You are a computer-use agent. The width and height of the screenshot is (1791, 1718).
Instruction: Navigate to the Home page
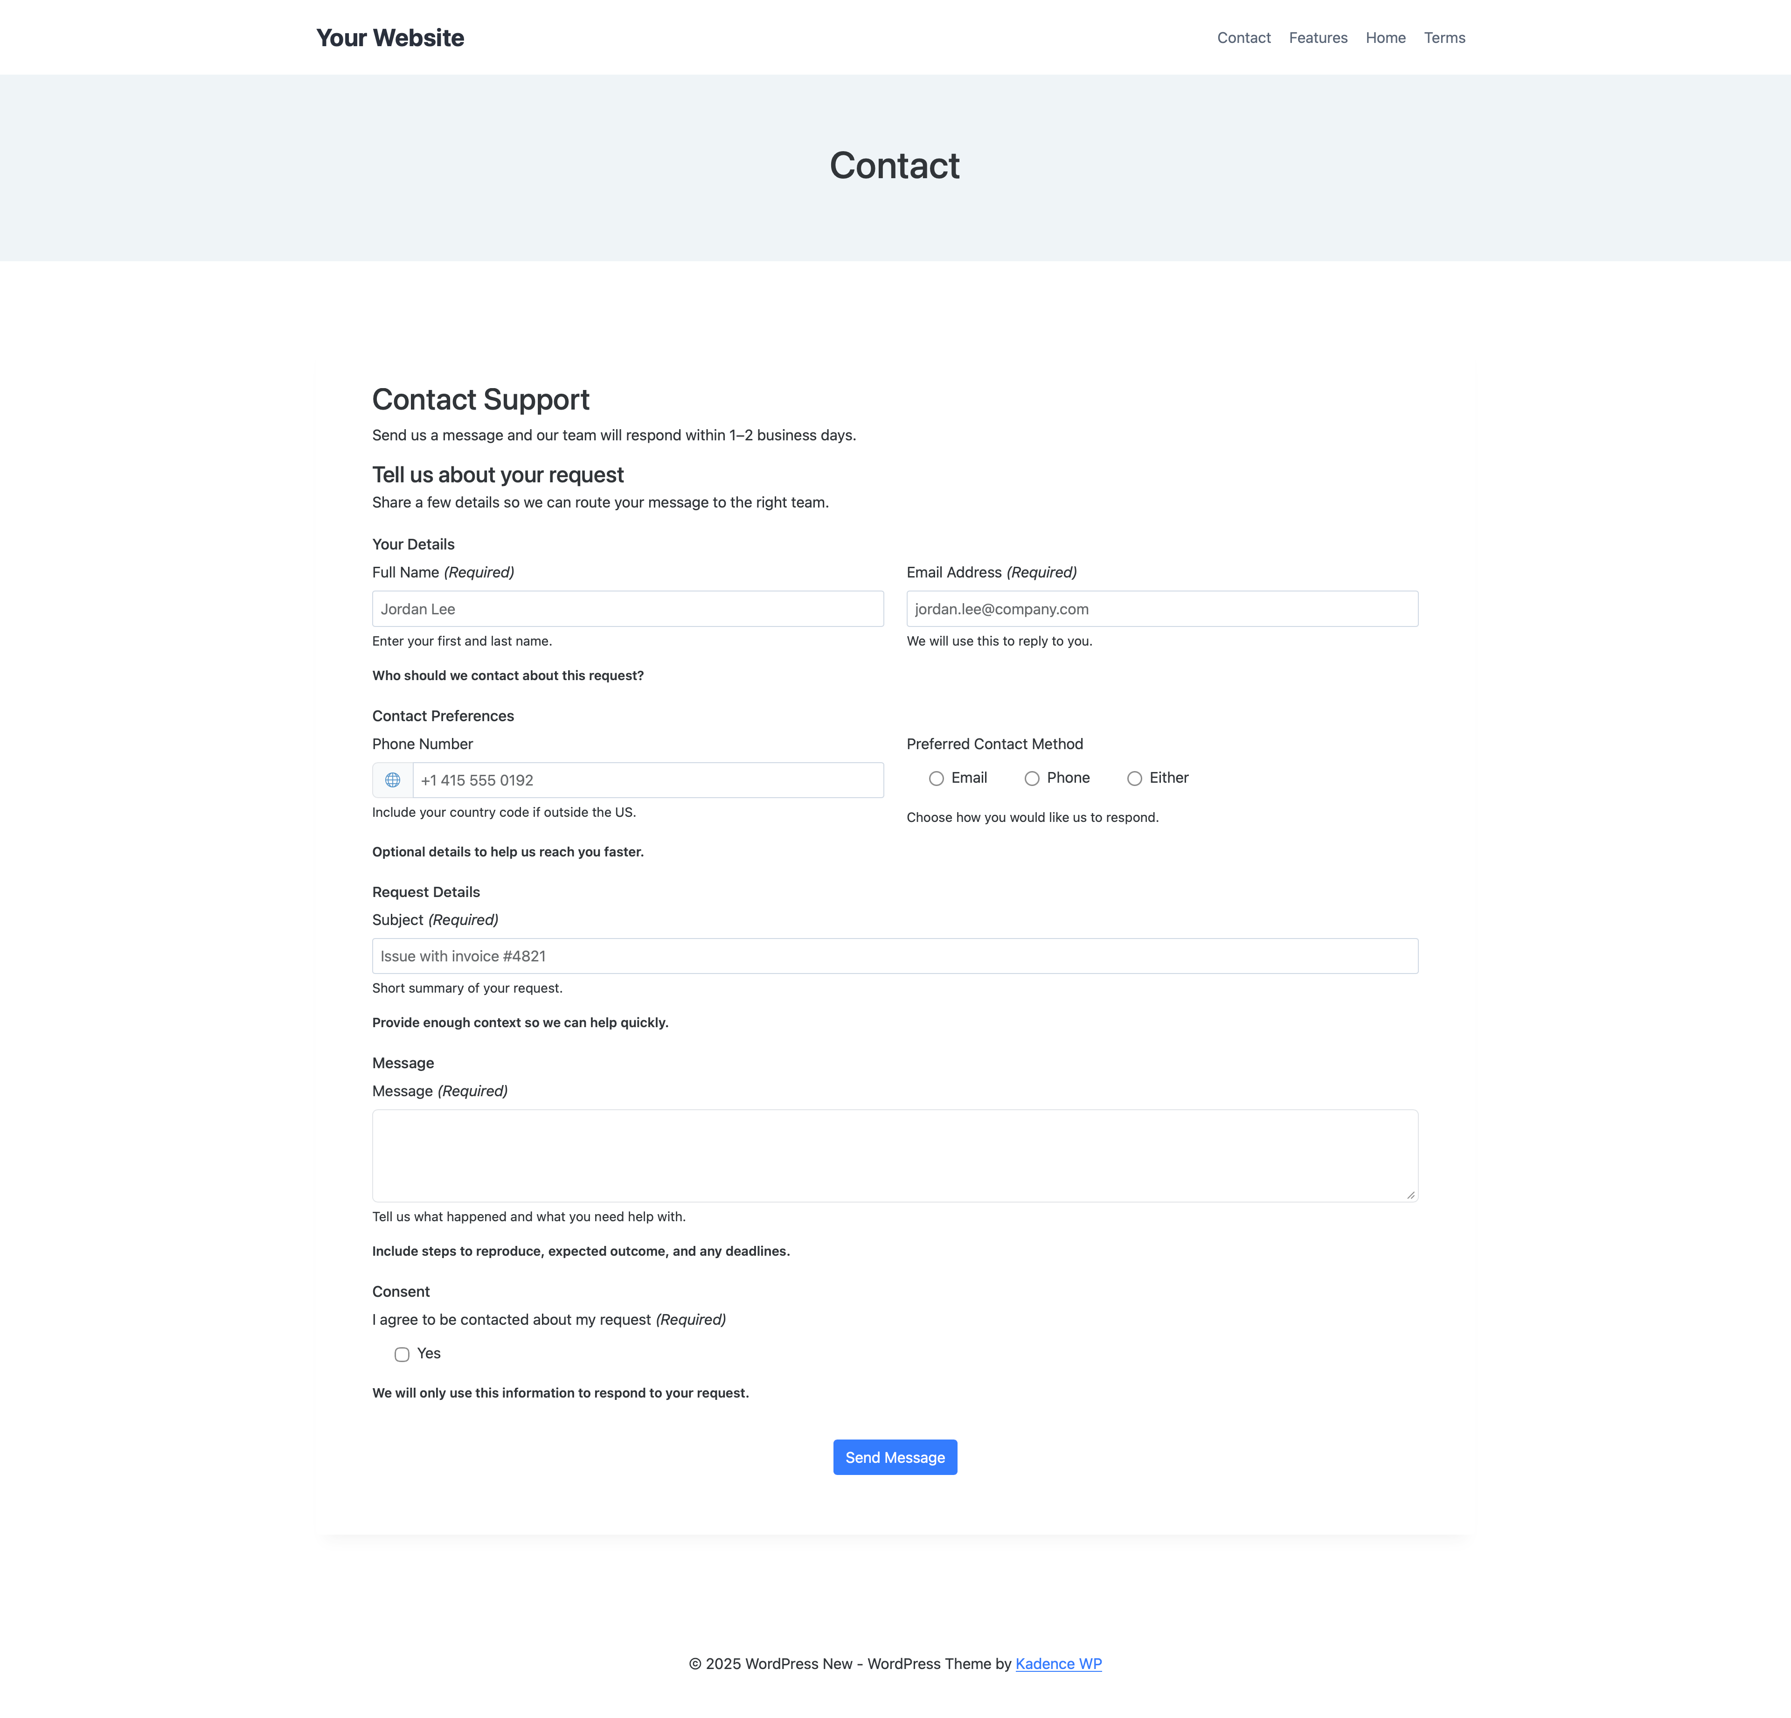(1385, 37)
